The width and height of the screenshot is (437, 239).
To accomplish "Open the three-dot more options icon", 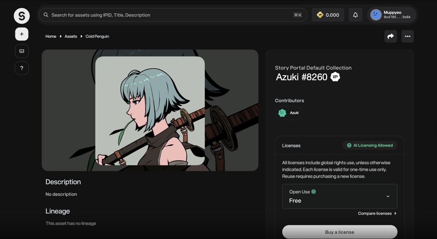I will (408, 36).
